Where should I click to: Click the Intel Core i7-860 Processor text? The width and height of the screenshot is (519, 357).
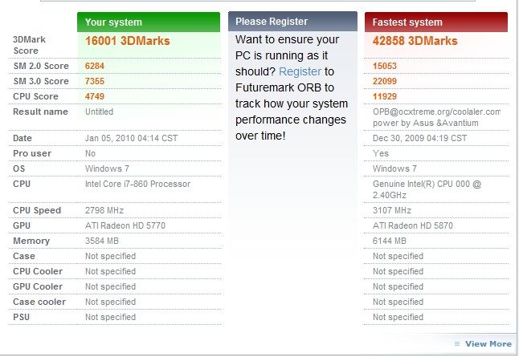(x=137, y=184)
